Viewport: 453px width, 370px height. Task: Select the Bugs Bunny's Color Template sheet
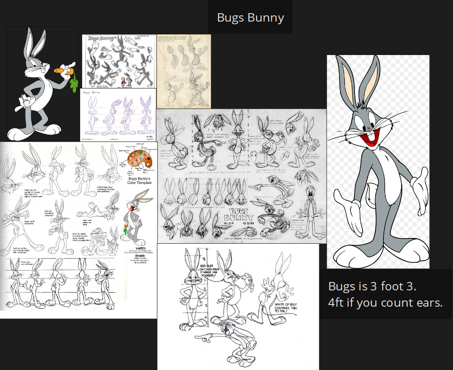click(79, 230)
